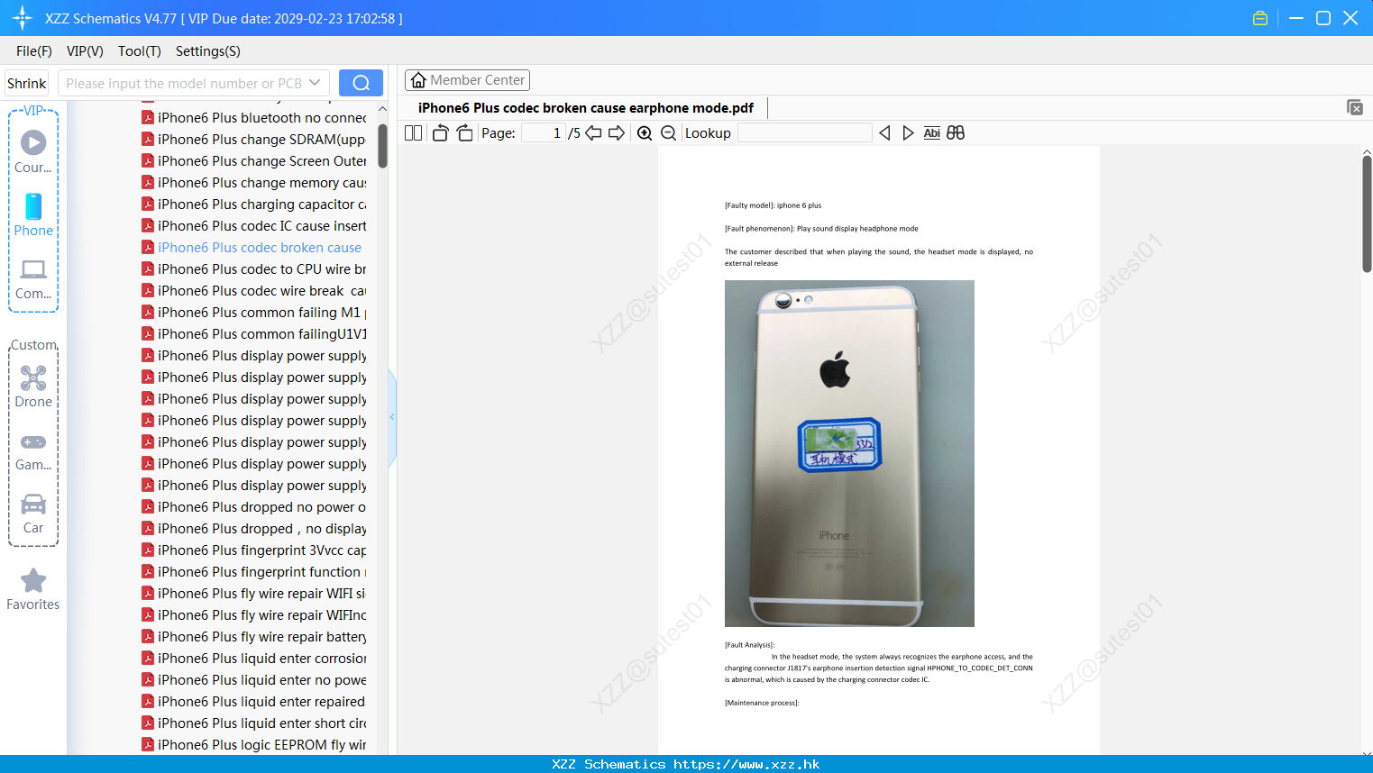1373x773 pixels.
Task: Open iPhone6 Plus codec to CPU wire file
Action: 254,269
